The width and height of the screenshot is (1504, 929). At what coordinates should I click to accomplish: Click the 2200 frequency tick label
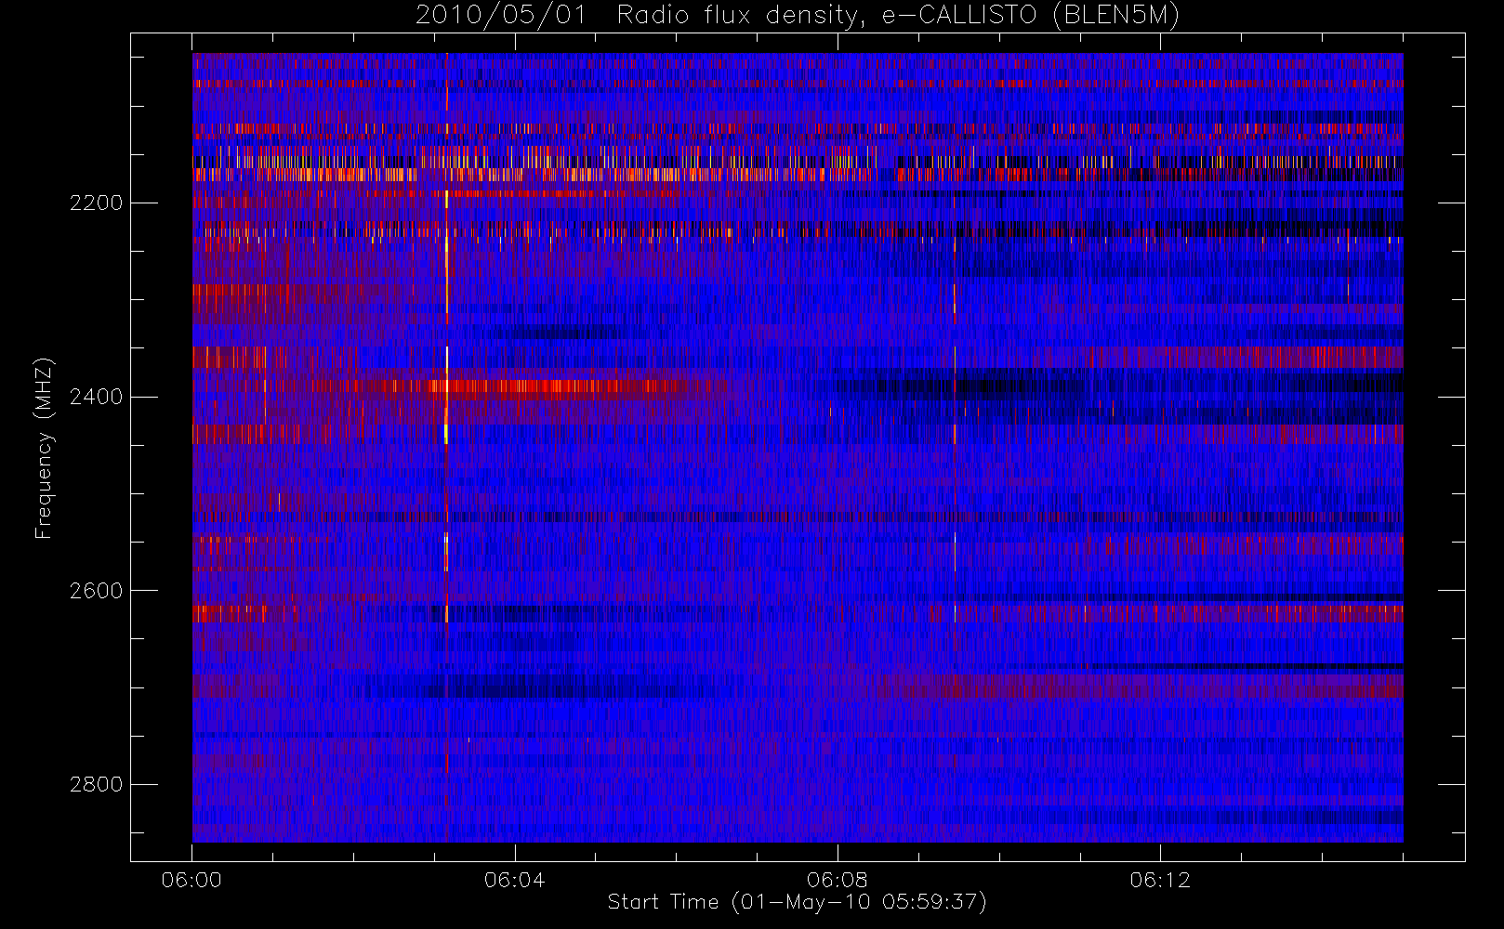tap(96, 203)
